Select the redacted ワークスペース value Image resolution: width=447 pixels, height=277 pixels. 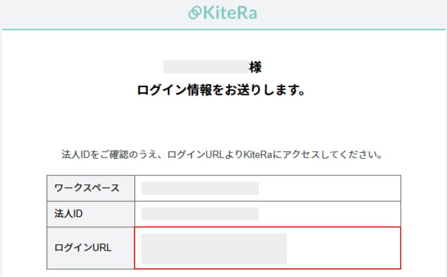(200, 188)
